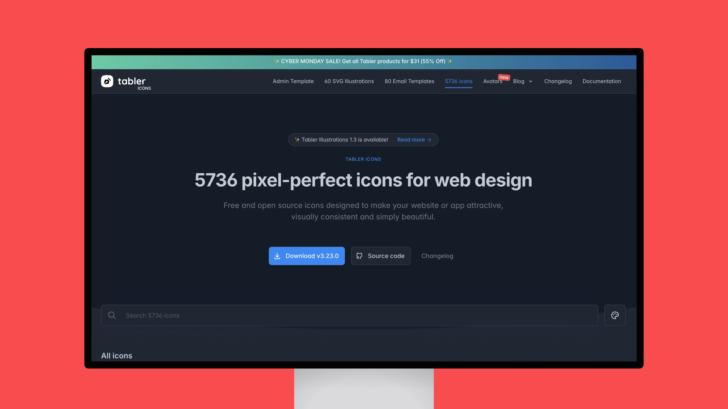Expand the Blog navigation dropdown
This screenshot has width=728, height=409.
(x=523, y=81)
